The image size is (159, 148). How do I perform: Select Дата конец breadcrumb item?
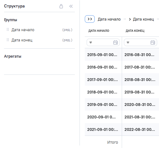(x=143, y=19)
